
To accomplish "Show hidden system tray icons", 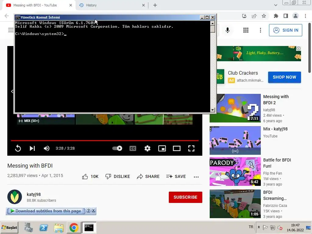I will [x=259, y=227].
